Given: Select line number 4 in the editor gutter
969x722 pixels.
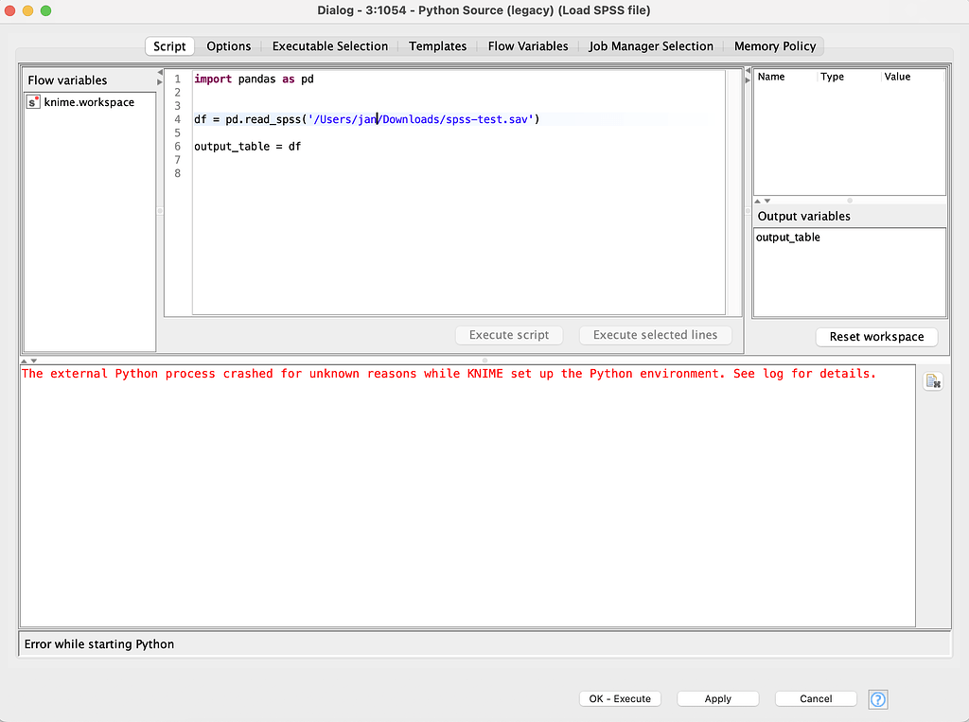Looking at the screenshot, I should pos(177,118).
